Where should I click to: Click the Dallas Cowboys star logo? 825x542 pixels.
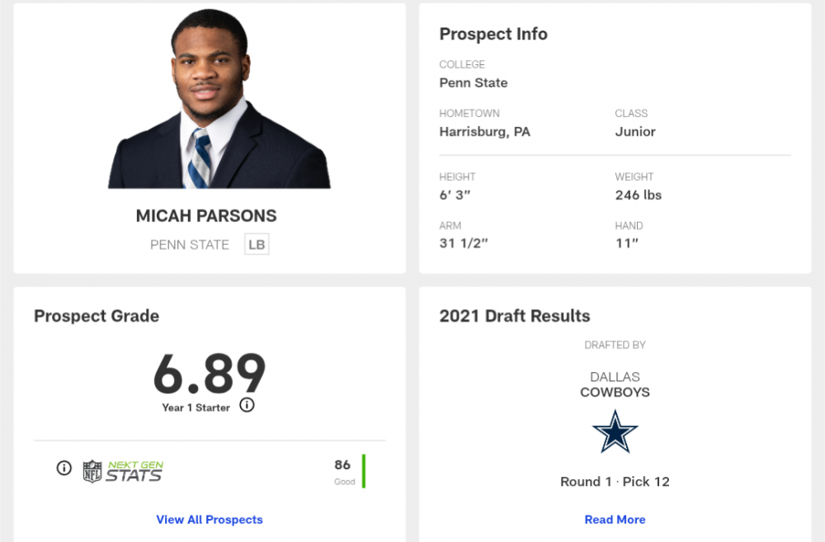tap(615, 431)
